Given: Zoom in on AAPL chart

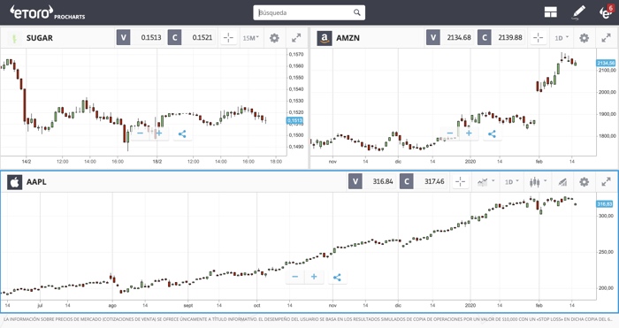Looking at the screenshot, I should click(x=314, y=277).
